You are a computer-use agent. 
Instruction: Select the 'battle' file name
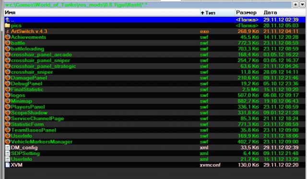[x=18, y=43]
